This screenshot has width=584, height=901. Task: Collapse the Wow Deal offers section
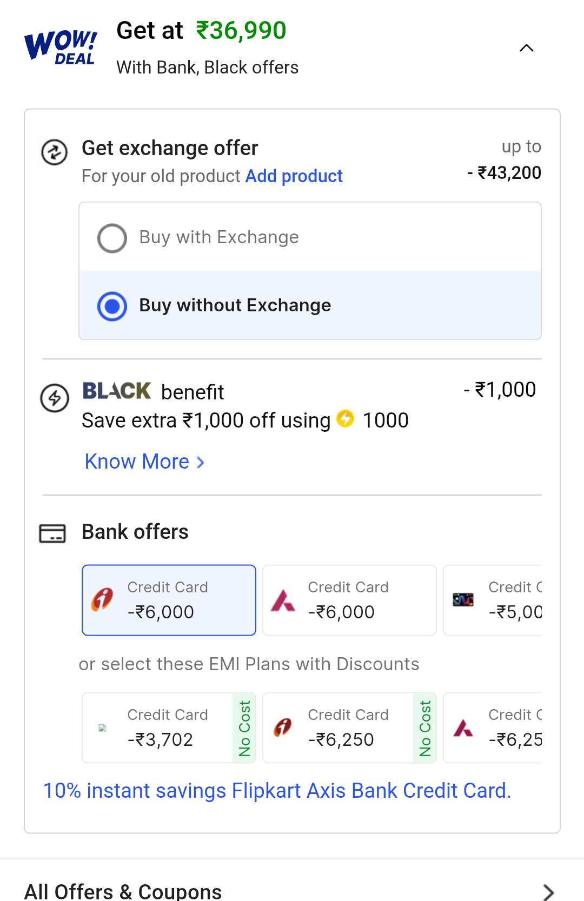pos(527,48)
